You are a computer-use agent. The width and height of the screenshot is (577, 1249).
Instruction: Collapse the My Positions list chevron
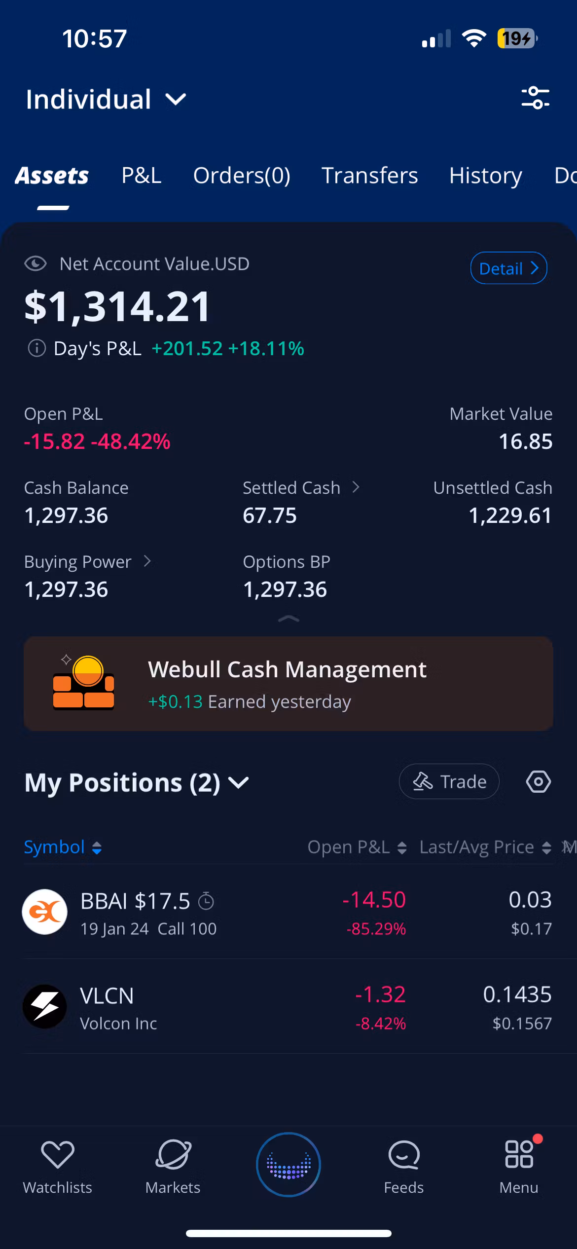(239, 783)
